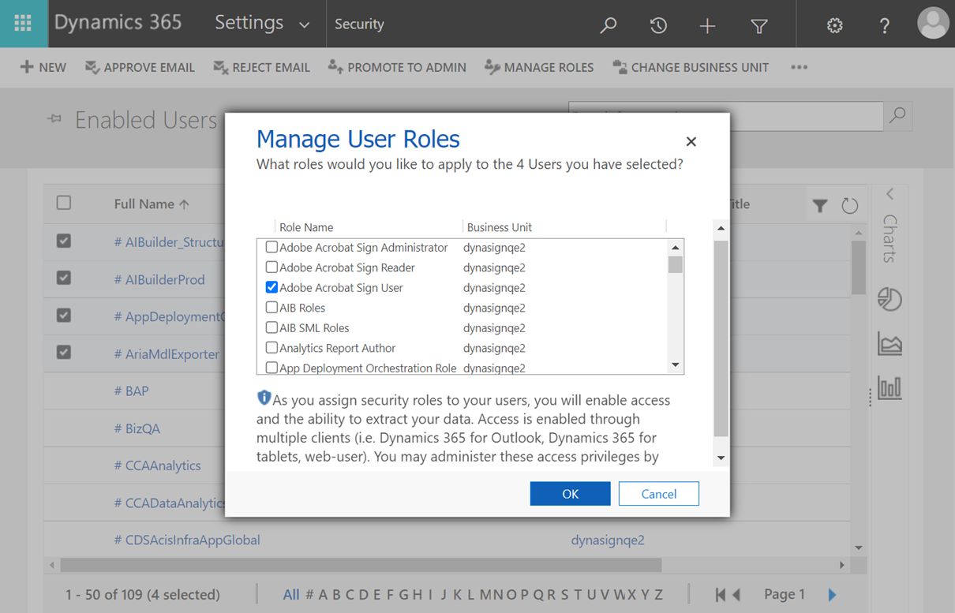Go to previous page arrow
The height and width of the screenshot is (613, 955).
click(736, 594)
